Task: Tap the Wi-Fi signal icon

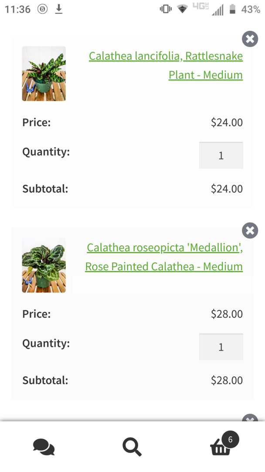Action: coord(182,9)
